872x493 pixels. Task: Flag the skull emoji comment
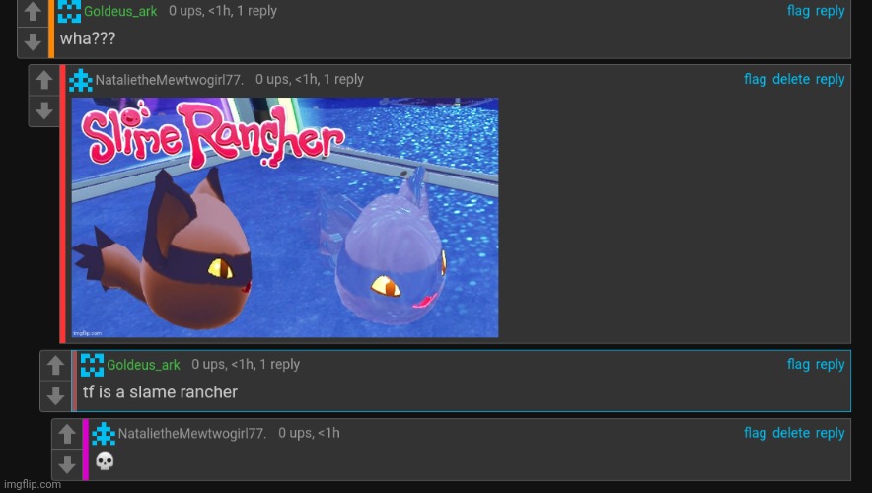(756, 433)
